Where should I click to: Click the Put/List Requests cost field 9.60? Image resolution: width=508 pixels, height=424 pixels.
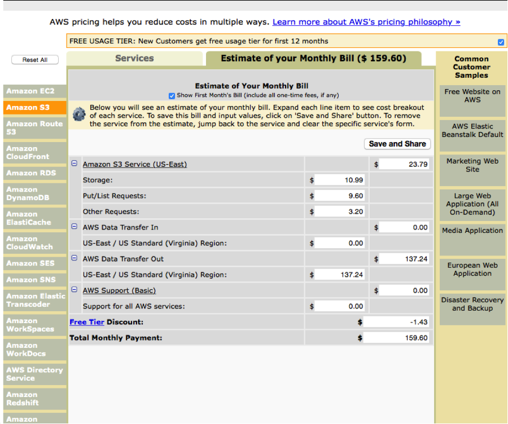click(340, 196)
